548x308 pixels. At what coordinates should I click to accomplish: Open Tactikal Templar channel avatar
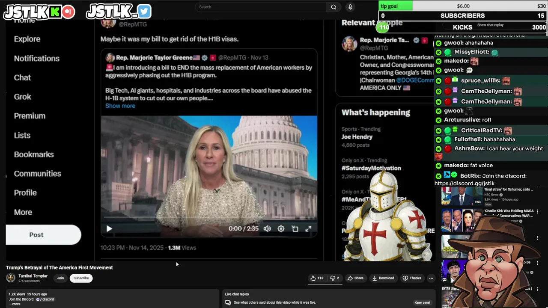[11, 278]
